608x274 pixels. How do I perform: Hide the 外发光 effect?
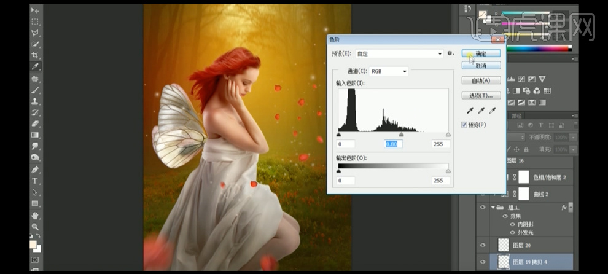(513, 232)
